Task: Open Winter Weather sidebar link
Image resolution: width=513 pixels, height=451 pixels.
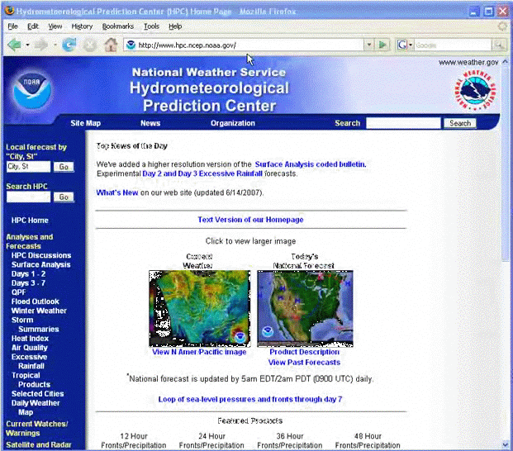Action: coord(39,311)
